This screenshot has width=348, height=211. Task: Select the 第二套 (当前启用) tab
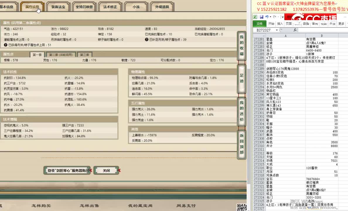61,55
